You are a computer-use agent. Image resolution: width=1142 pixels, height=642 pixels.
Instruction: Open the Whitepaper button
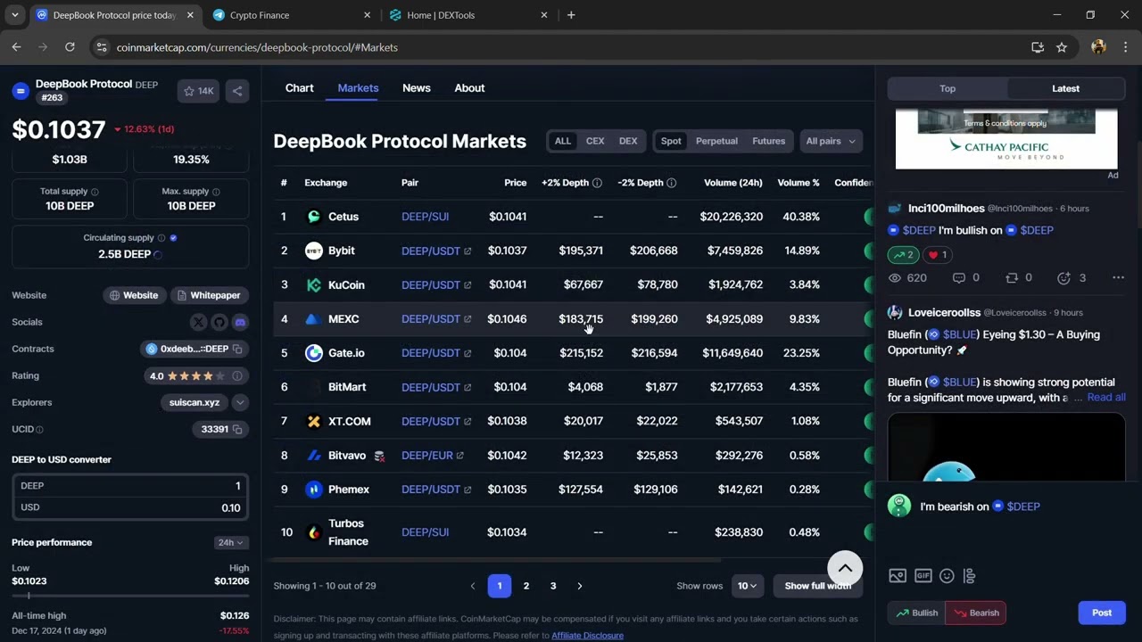[x=209, y=295]
